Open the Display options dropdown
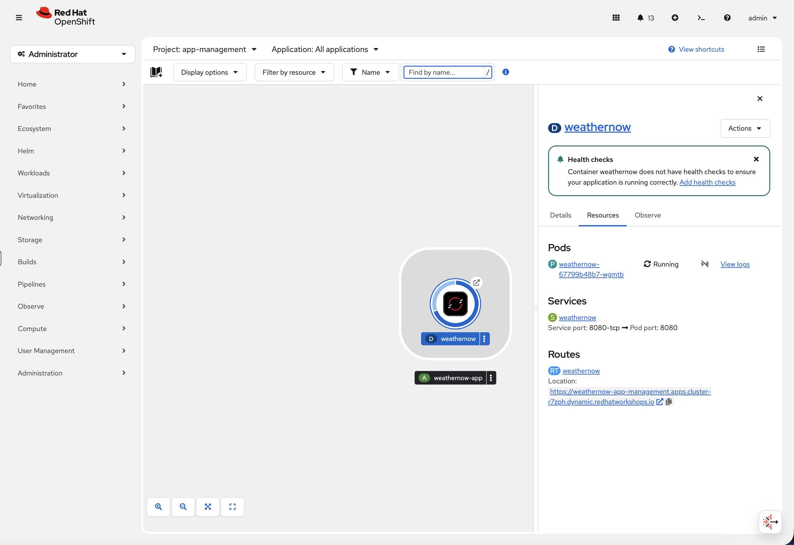 [210, 72]
